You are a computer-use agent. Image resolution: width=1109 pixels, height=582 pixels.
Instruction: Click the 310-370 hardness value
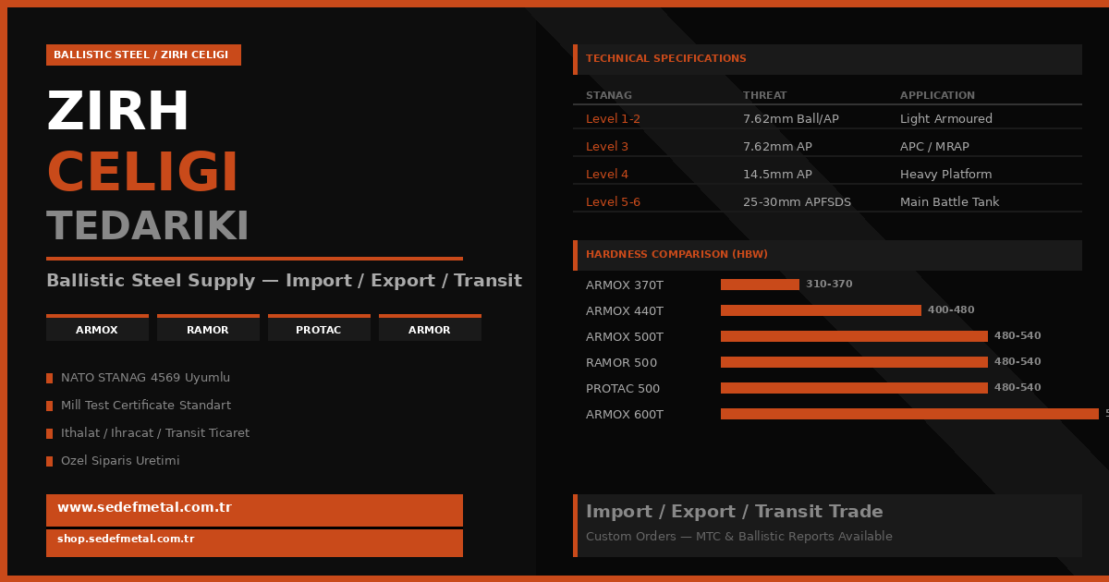click(x=829, y=285)
